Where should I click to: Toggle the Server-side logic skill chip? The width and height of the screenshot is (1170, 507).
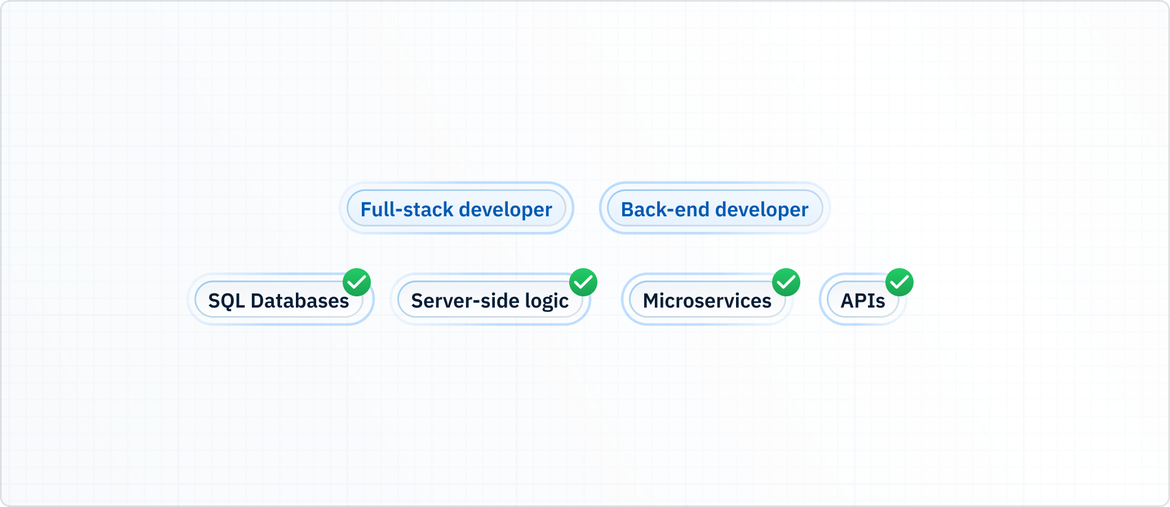point(489,301)
